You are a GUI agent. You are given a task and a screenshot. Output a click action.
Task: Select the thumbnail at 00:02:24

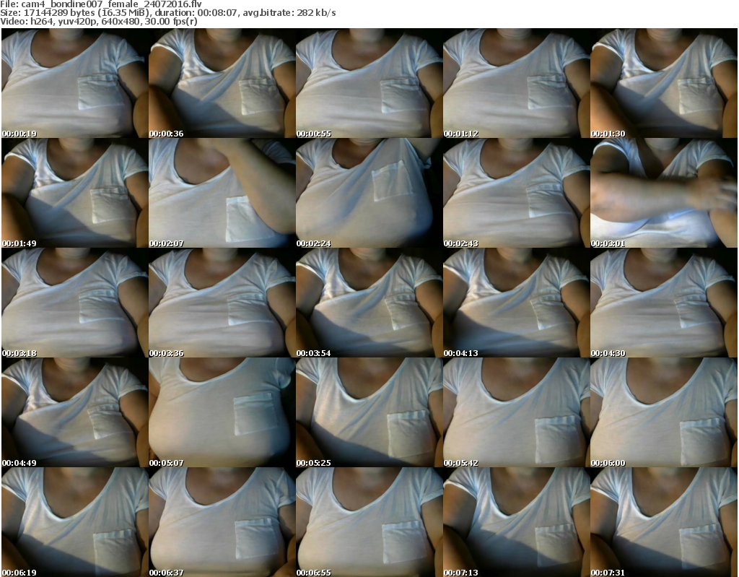coord(369,193)
